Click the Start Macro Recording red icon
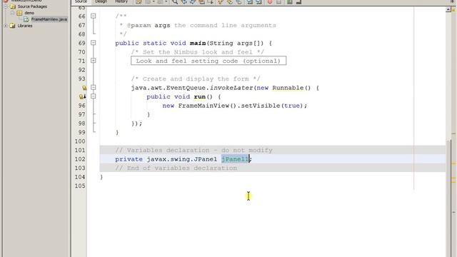 point(270,1)
